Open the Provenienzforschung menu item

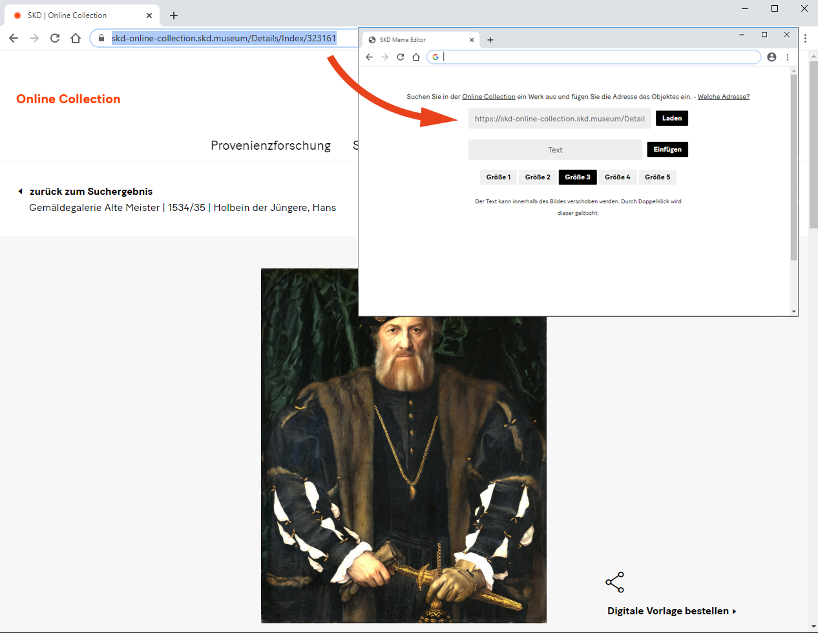click(x=271, y=145)
